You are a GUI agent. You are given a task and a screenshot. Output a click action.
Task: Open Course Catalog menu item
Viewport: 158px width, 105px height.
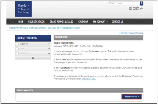36,22
